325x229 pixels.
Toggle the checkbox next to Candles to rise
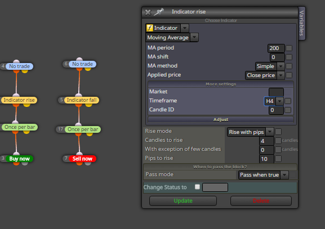278,141
